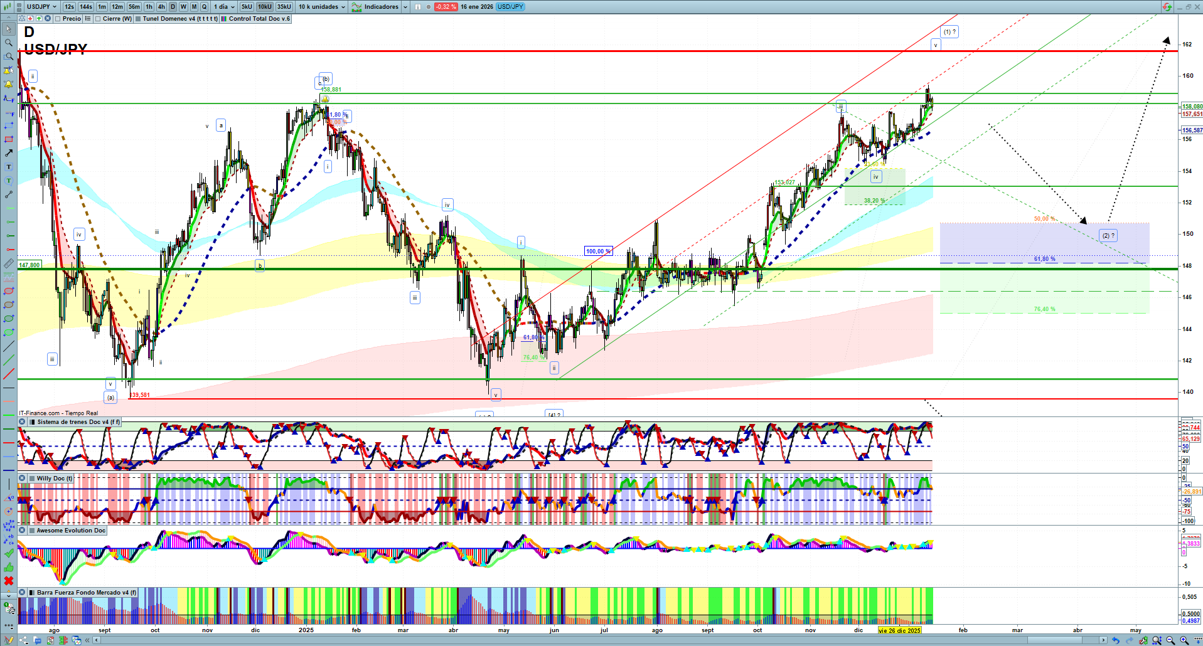Viewport: 1203px width, 646px height.
Task: Click the scrollbar right arrow at bottom
Action: point(1104,640)
